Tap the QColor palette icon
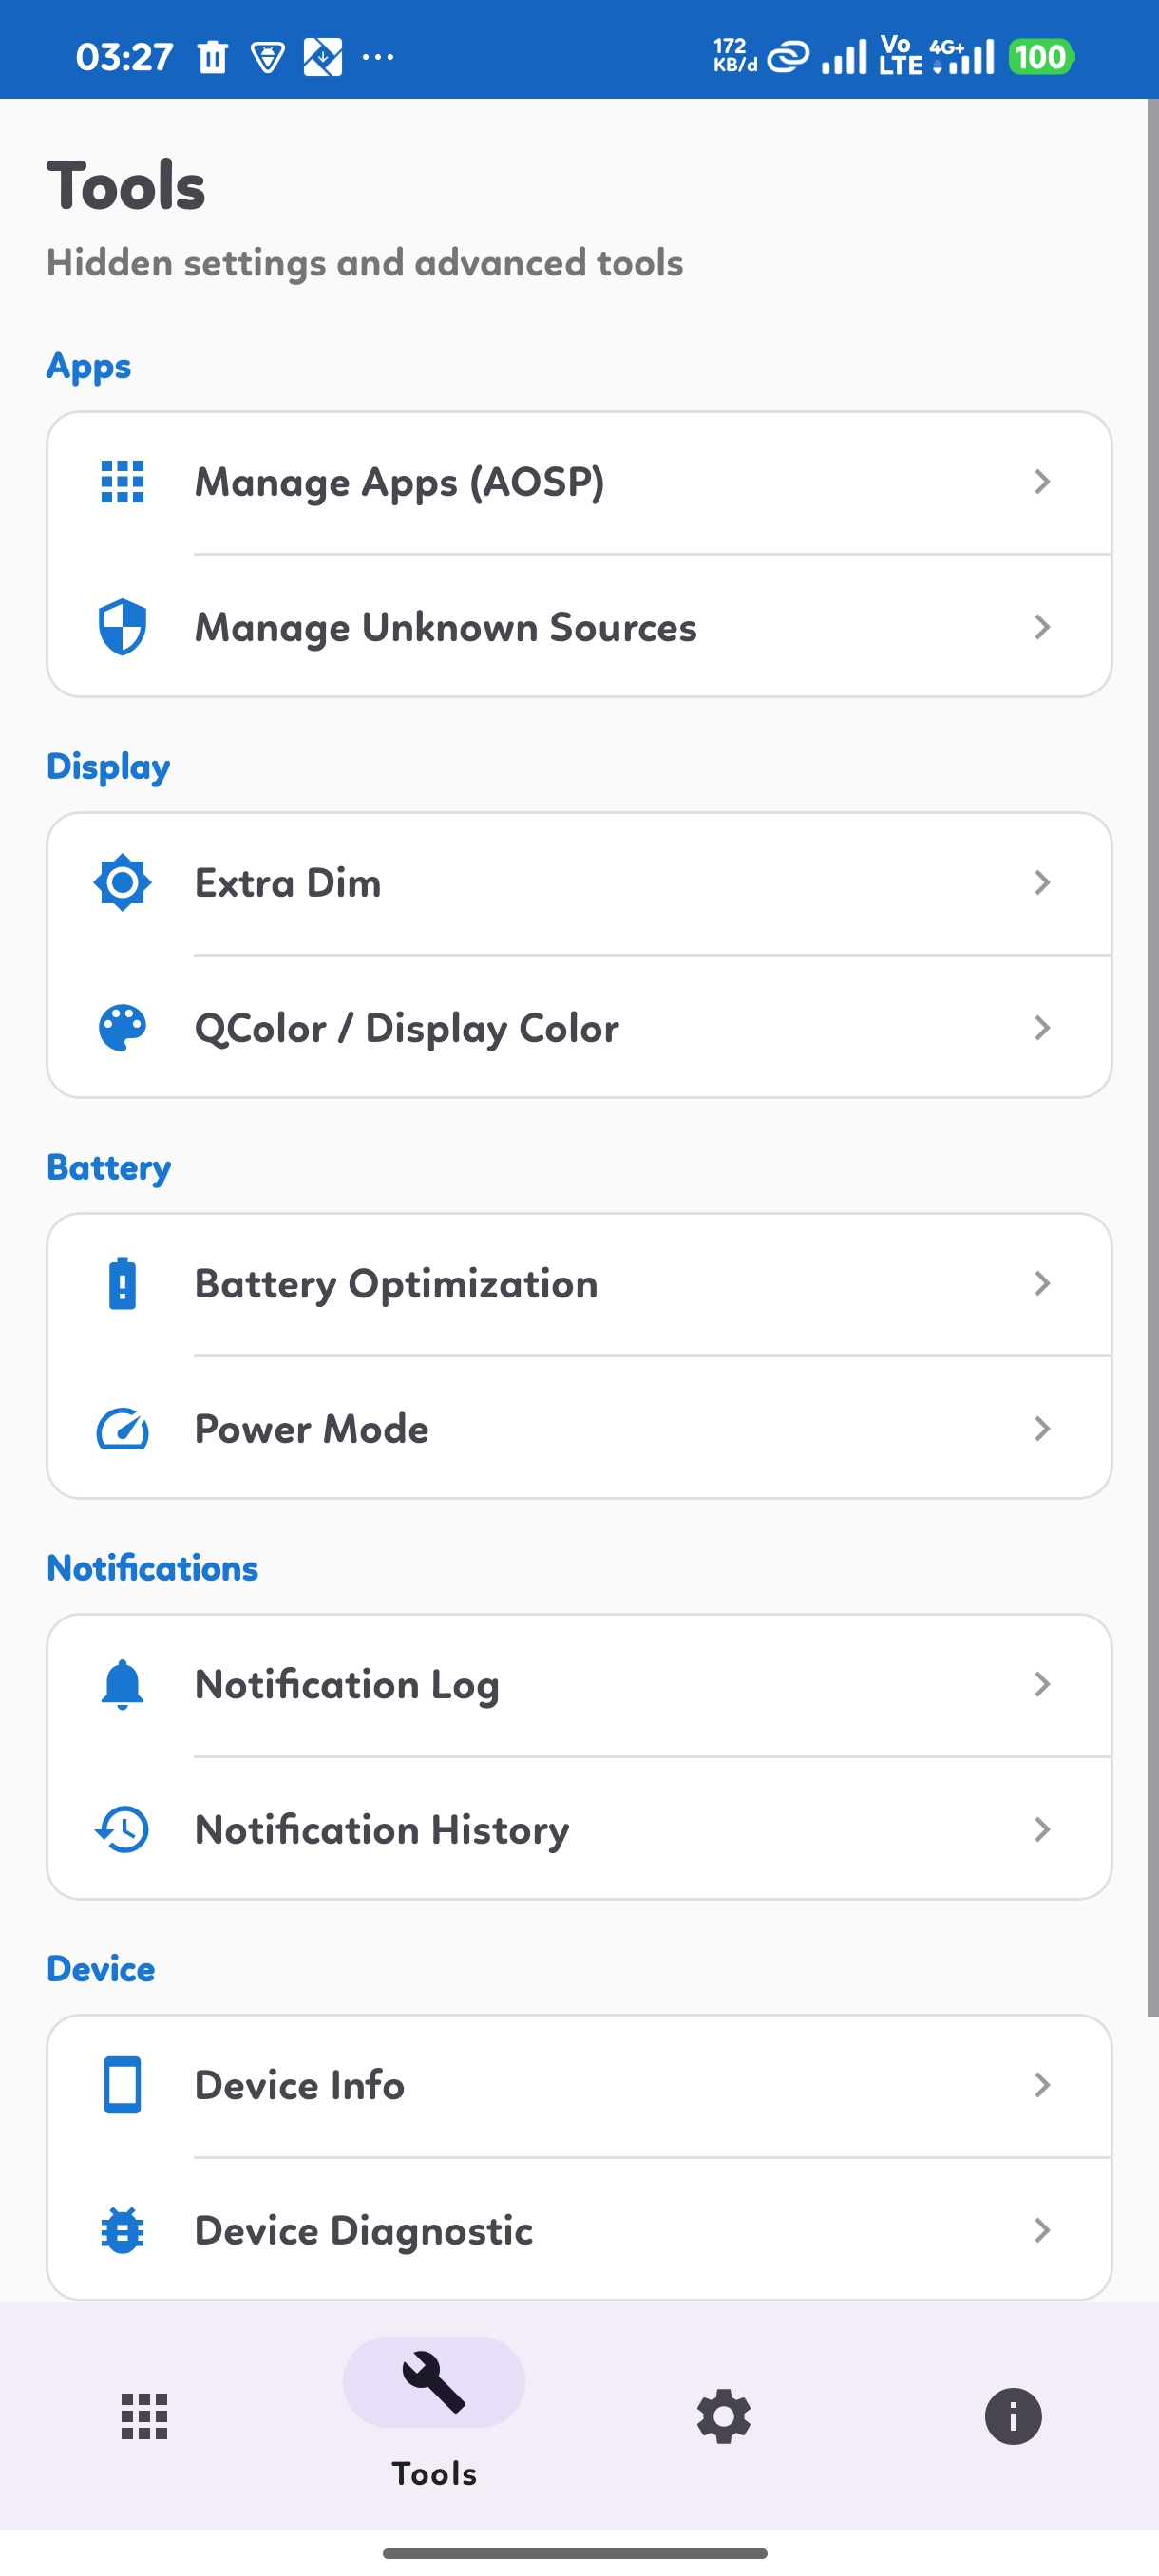 click(x=122, y=1028)
